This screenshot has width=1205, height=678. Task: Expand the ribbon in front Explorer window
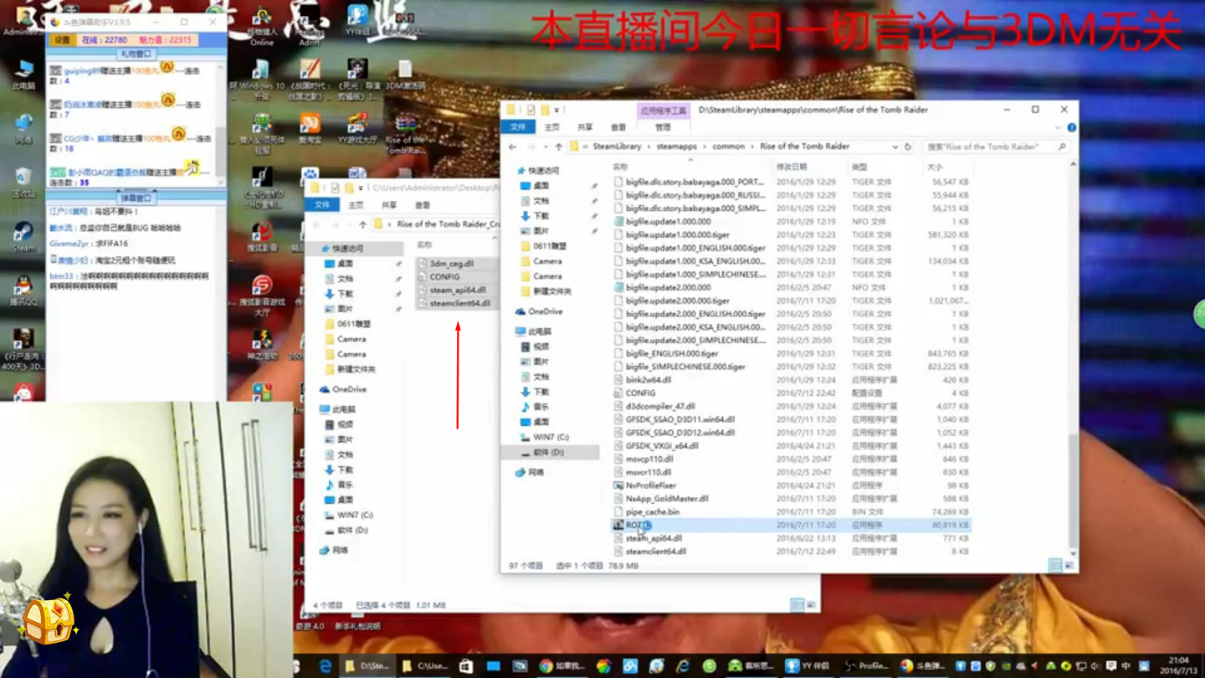pos(1058,127)
